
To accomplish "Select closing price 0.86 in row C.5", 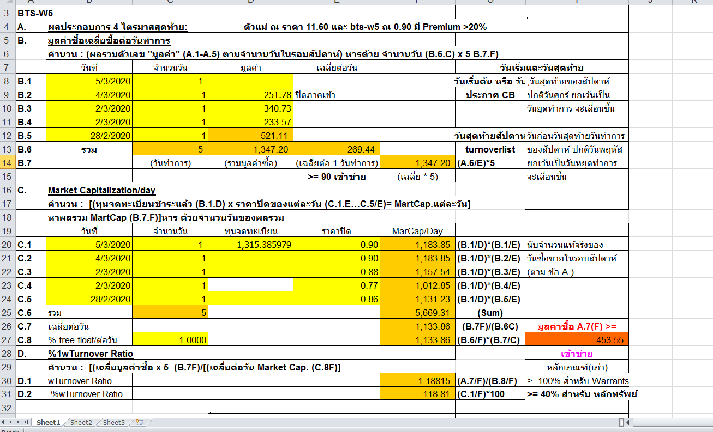I will coord(337,299).
